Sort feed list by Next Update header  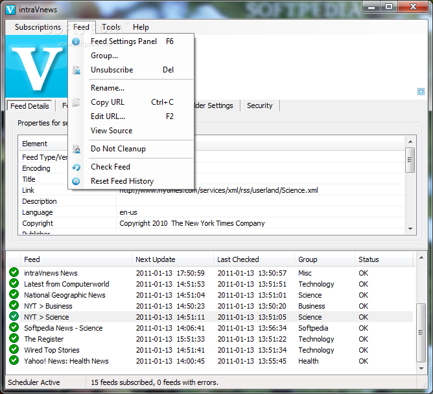click(x=173, y=259)
